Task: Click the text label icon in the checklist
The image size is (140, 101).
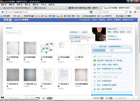Action: pos(95,69)
